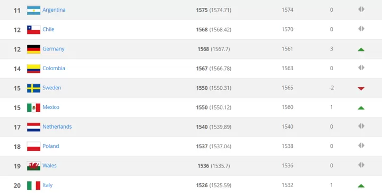The width and height of the screenshot is (382, 194).
Task: Click Sweden's red down arrow indicator
Action: click(x=361, y=89)
